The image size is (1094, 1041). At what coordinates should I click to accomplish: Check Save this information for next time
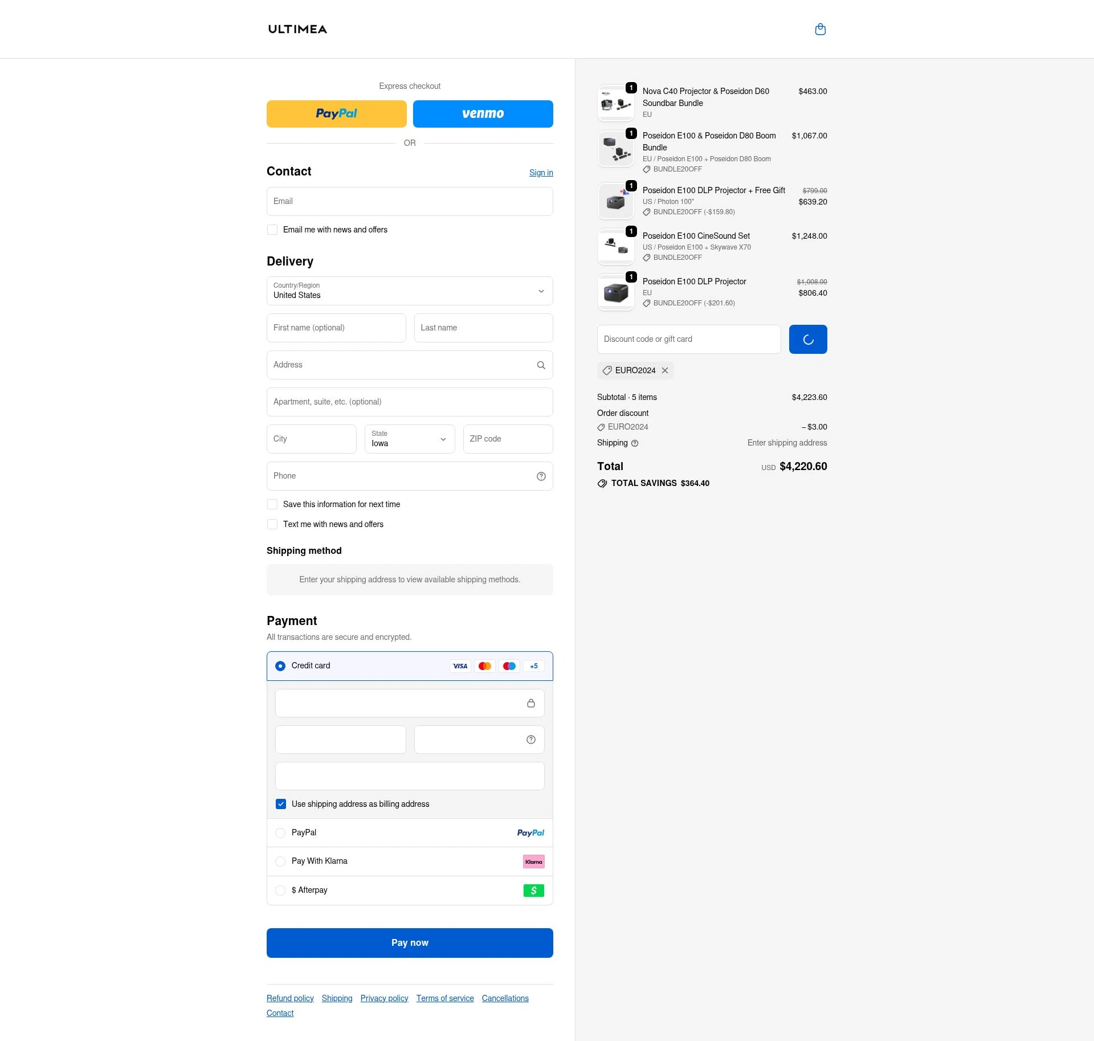point(272,504)
